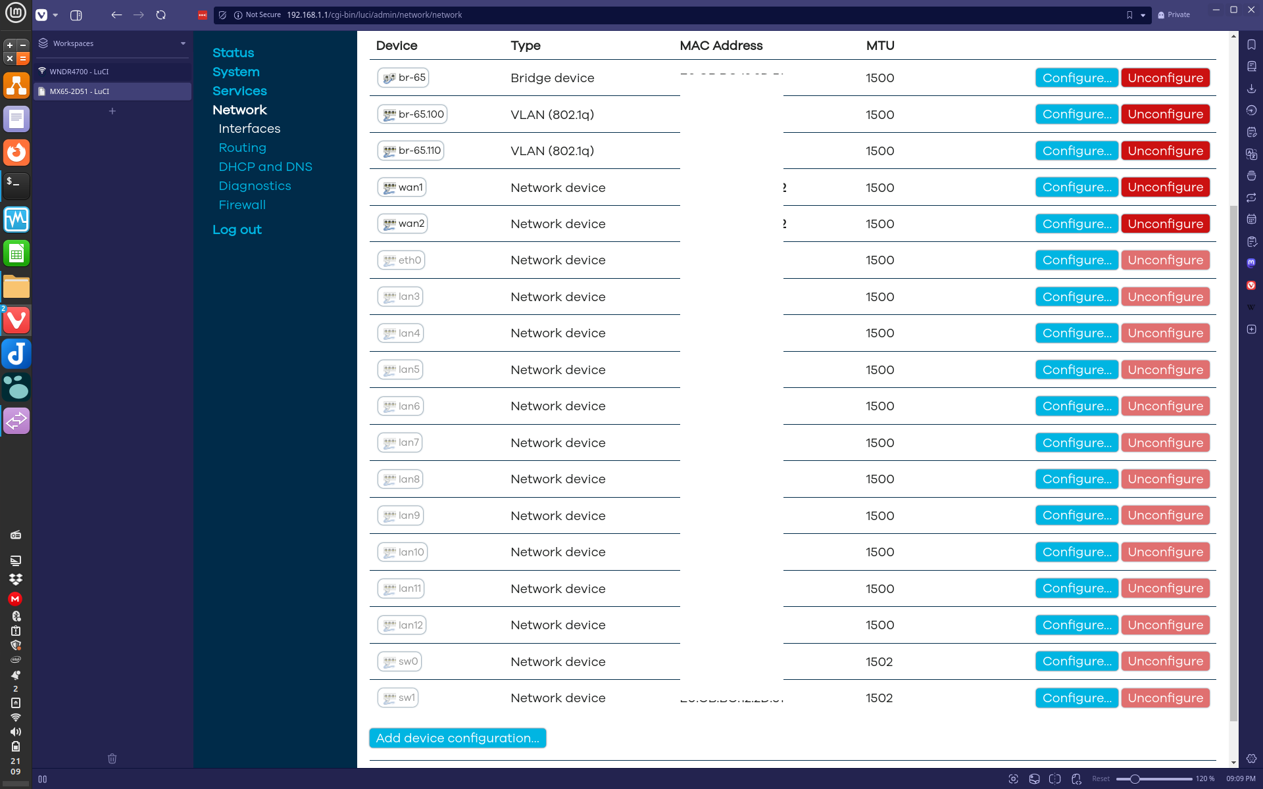
Task: Open the Calendar panel icon
Action: tap(1251, 220)
